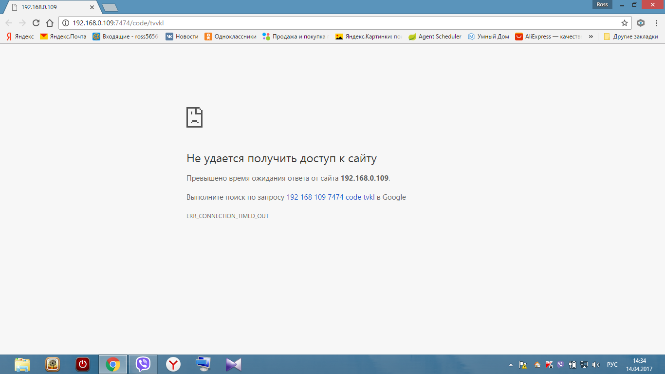Restore down the Chrome window
665x374 pixels.
pyautogui.click(x=634, y=4)
